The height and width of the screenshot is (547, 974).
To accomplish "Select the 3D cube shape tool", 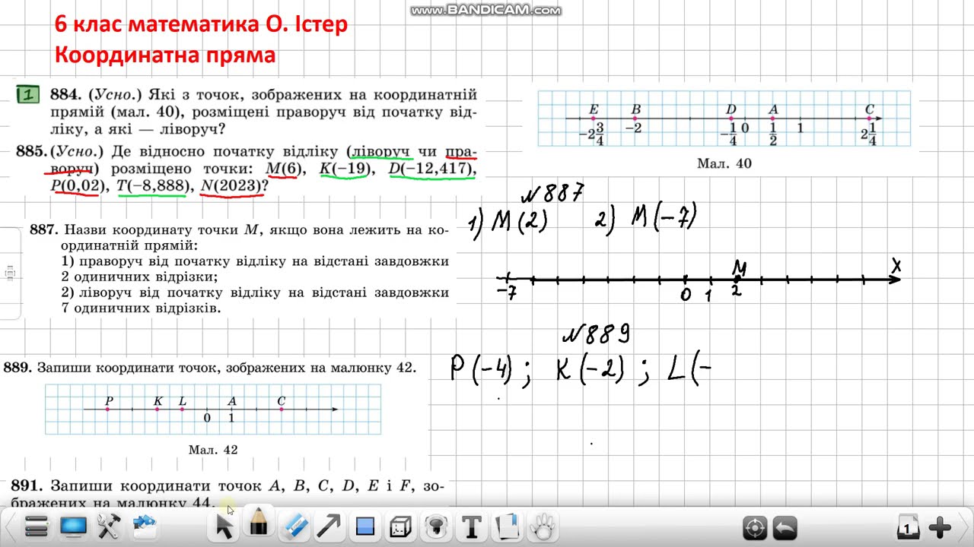I will (400, 526).
